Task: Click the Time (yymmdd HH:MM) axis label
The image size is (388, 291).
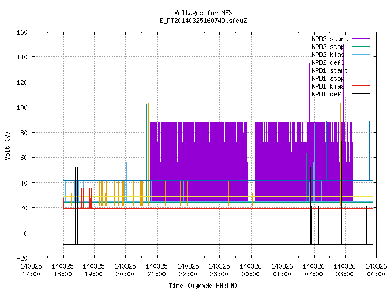Action: pos(203,286)
